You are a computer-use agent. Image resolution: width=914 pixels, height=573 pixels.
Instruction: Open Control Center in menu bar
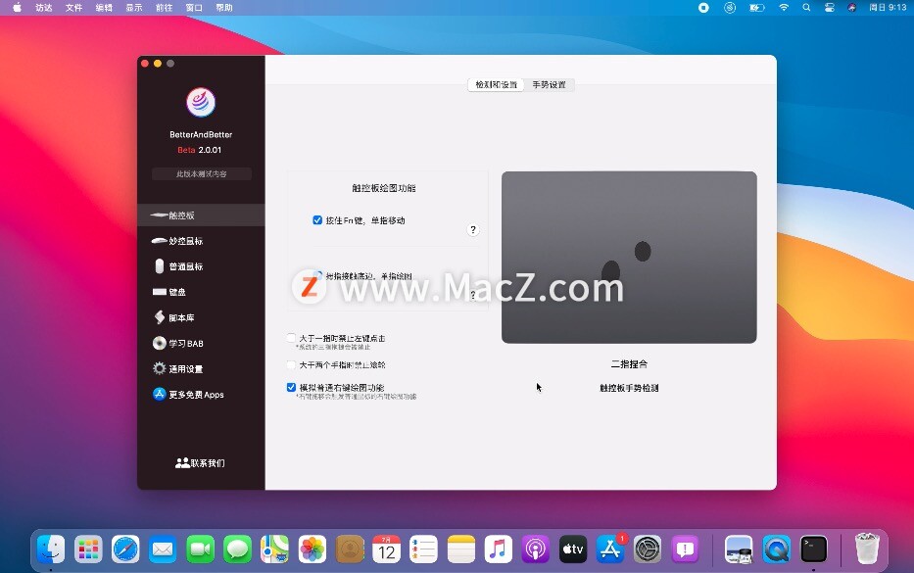[830, 8]
